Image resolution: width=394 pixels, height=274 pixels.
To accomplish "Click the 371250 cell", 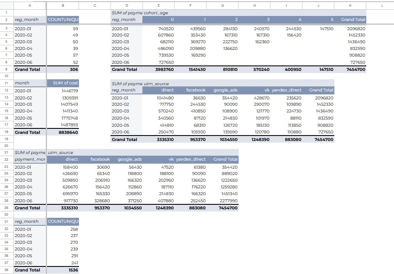I will click(127, 201).
